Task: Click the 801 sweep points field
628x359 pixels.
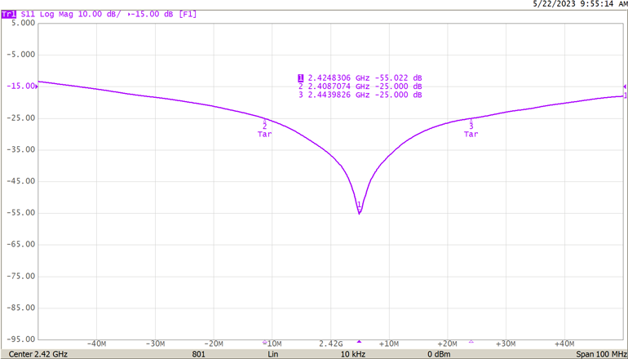Action: tap(198, 354)
